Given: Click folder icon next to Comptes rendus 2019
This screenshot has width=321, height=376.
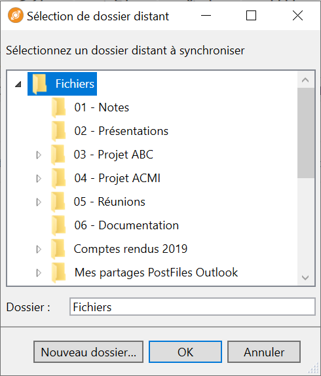Looking at the screenshot, I should click(x=58, y=249).
